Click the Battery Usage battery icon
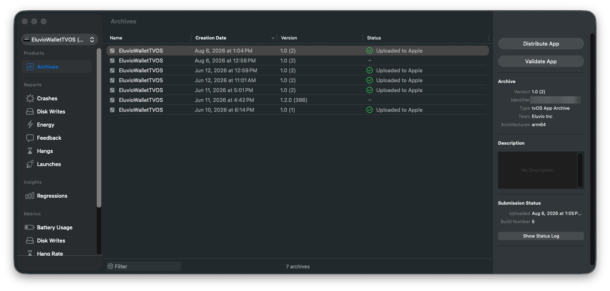The image size is (610, 291). pyautogui.click(x=30, y=227)
